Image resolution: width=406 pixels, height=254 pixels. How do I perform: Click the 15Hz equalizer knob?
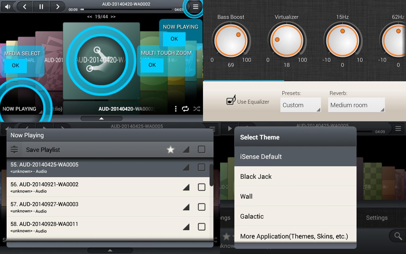pyautogui.click(x=343, y=40)
